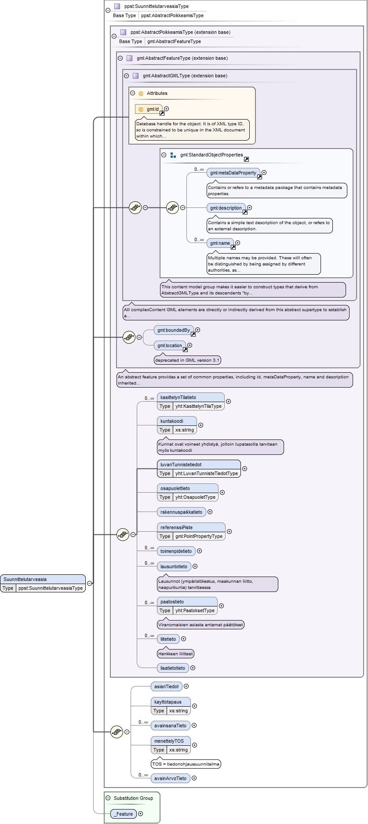The height and width of the screenshot is (824, 368).
Task: Open gml:PointPropertyType type of referenssiPiste
Action: point(199,536)
